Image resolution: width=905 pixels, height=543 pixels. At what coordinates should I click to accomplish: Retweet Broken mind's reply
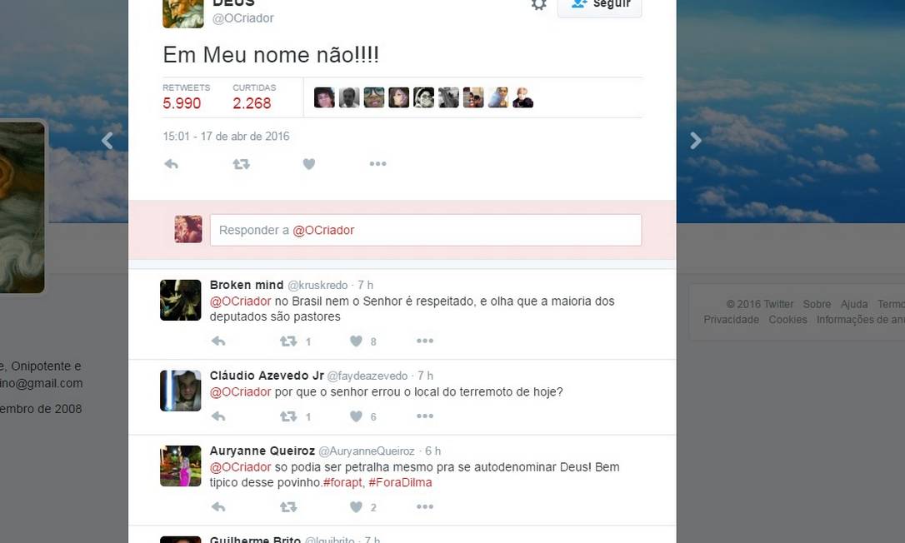click(288, 341)
